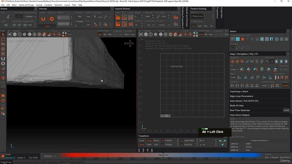Click the frame-all icon in UV viewport toolbar

(x=141, y=35)
